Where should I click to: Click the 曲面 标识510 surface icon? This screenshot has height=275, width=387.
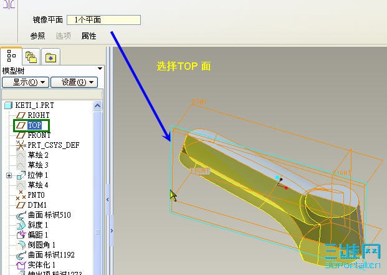click(21, 215)
